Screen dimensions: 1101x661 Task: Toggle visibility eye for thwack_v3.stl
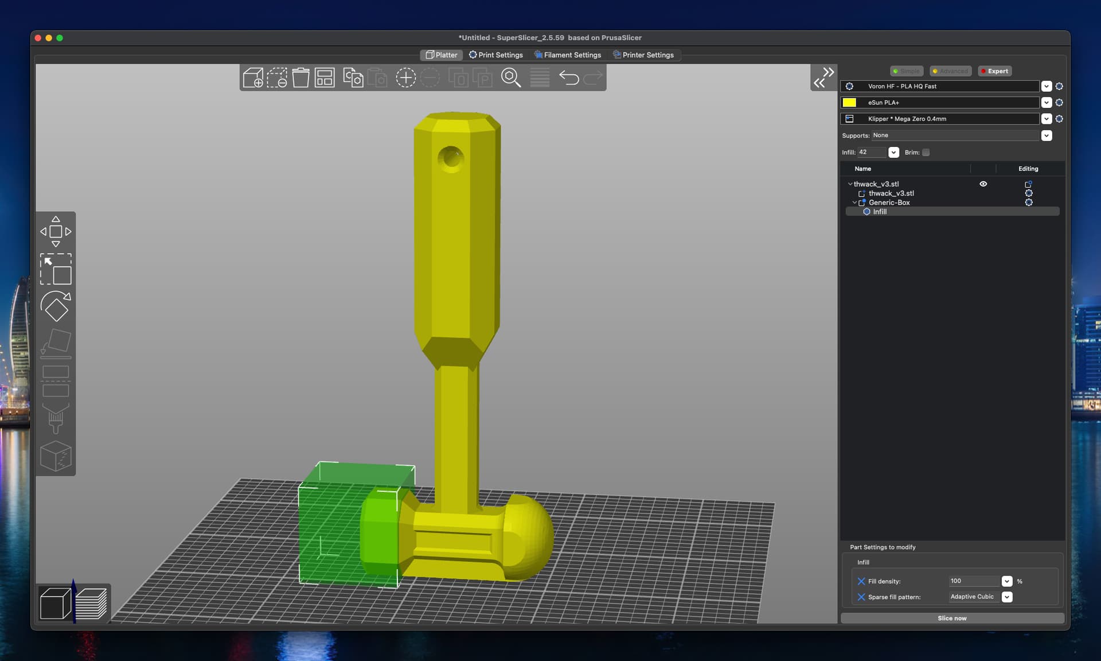pos(983,184)
